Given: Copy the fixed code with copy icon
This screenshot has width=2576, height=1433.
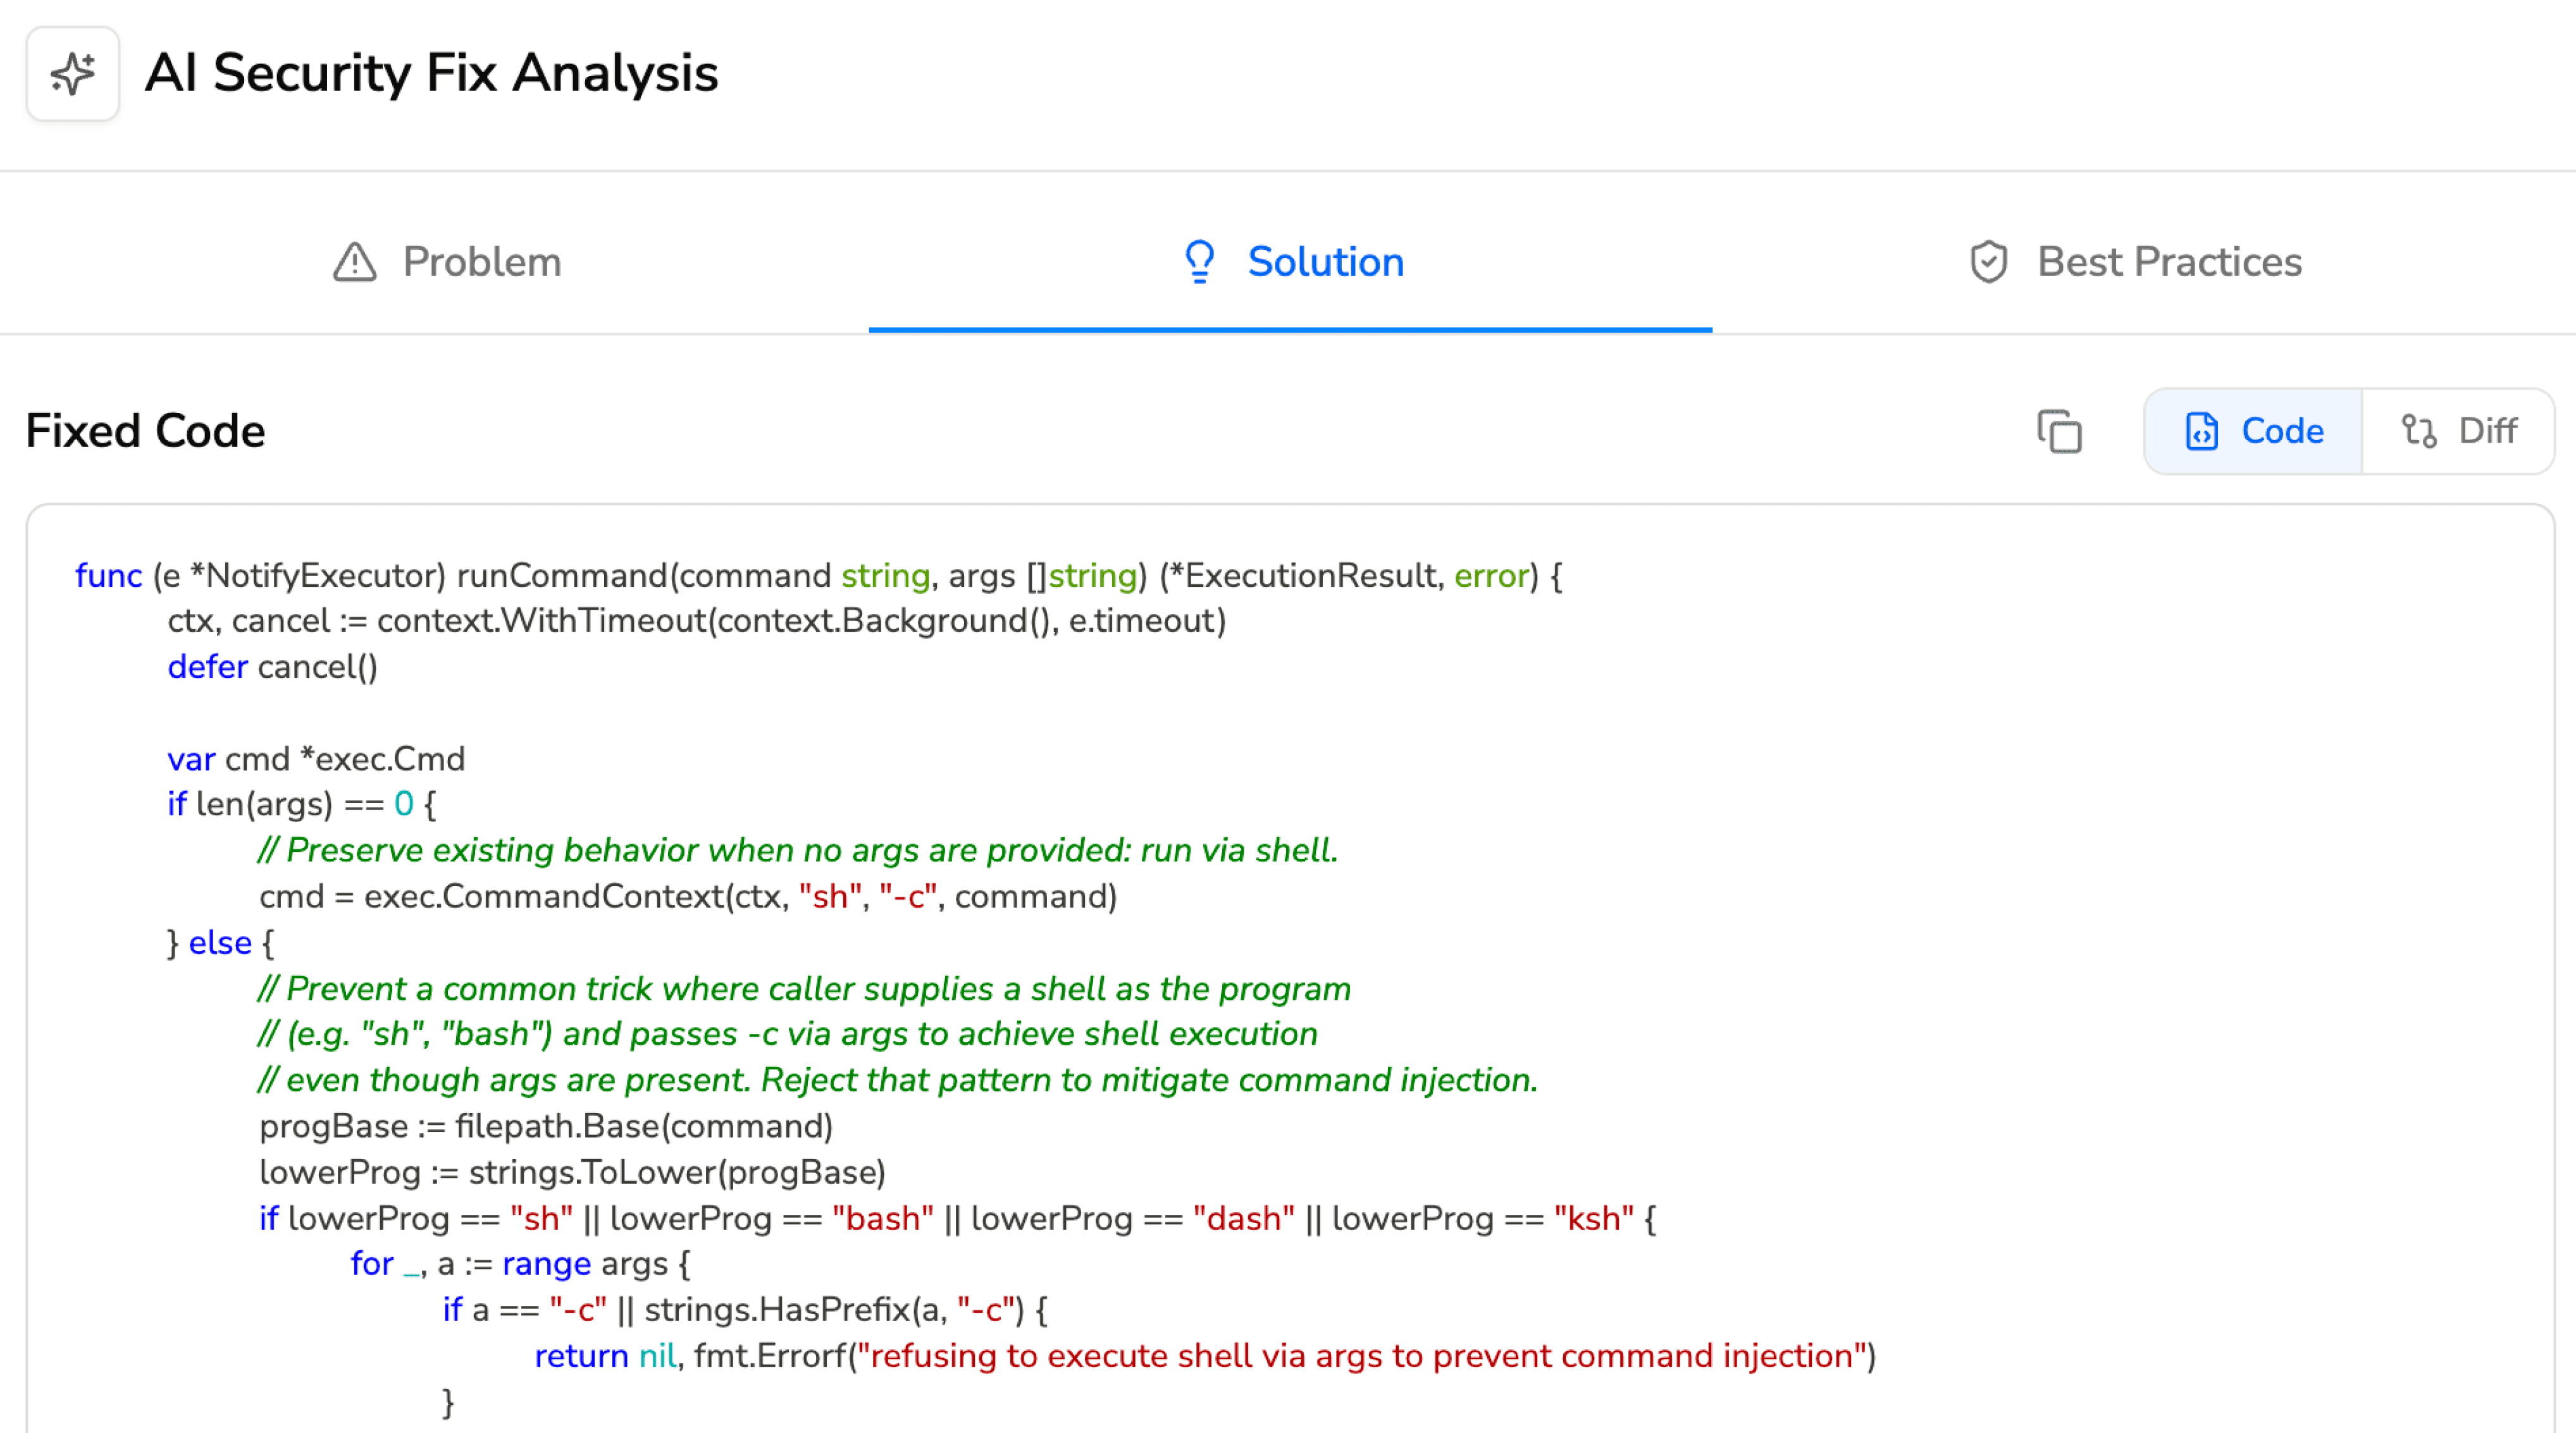Looking at the screenshot, I should click(2059, 432).
